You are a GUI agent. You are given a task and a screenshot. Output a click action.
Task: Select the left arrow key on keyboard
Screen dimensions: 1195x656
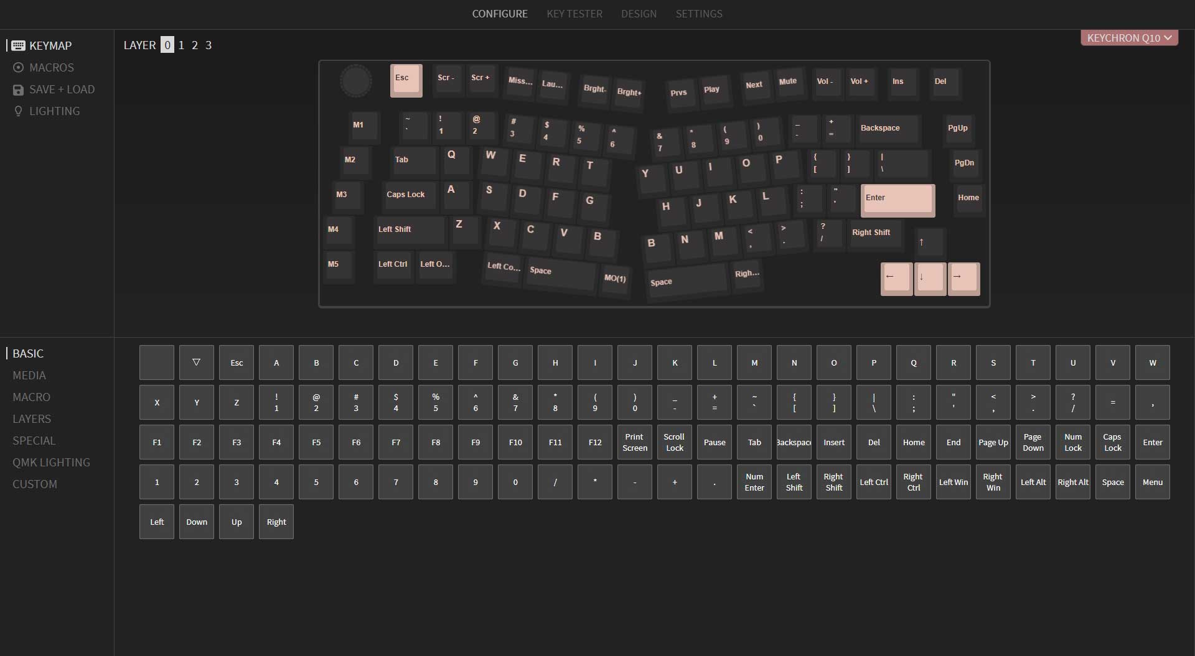(x=896, y=278)
